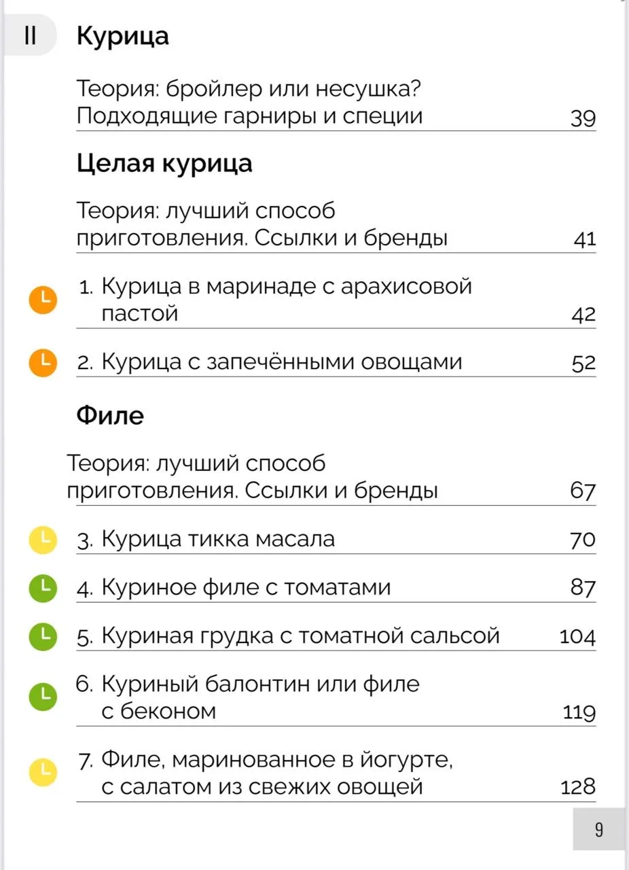
Task: Click green clock icon beside Куриный балонтин
Action: (41, 697)
